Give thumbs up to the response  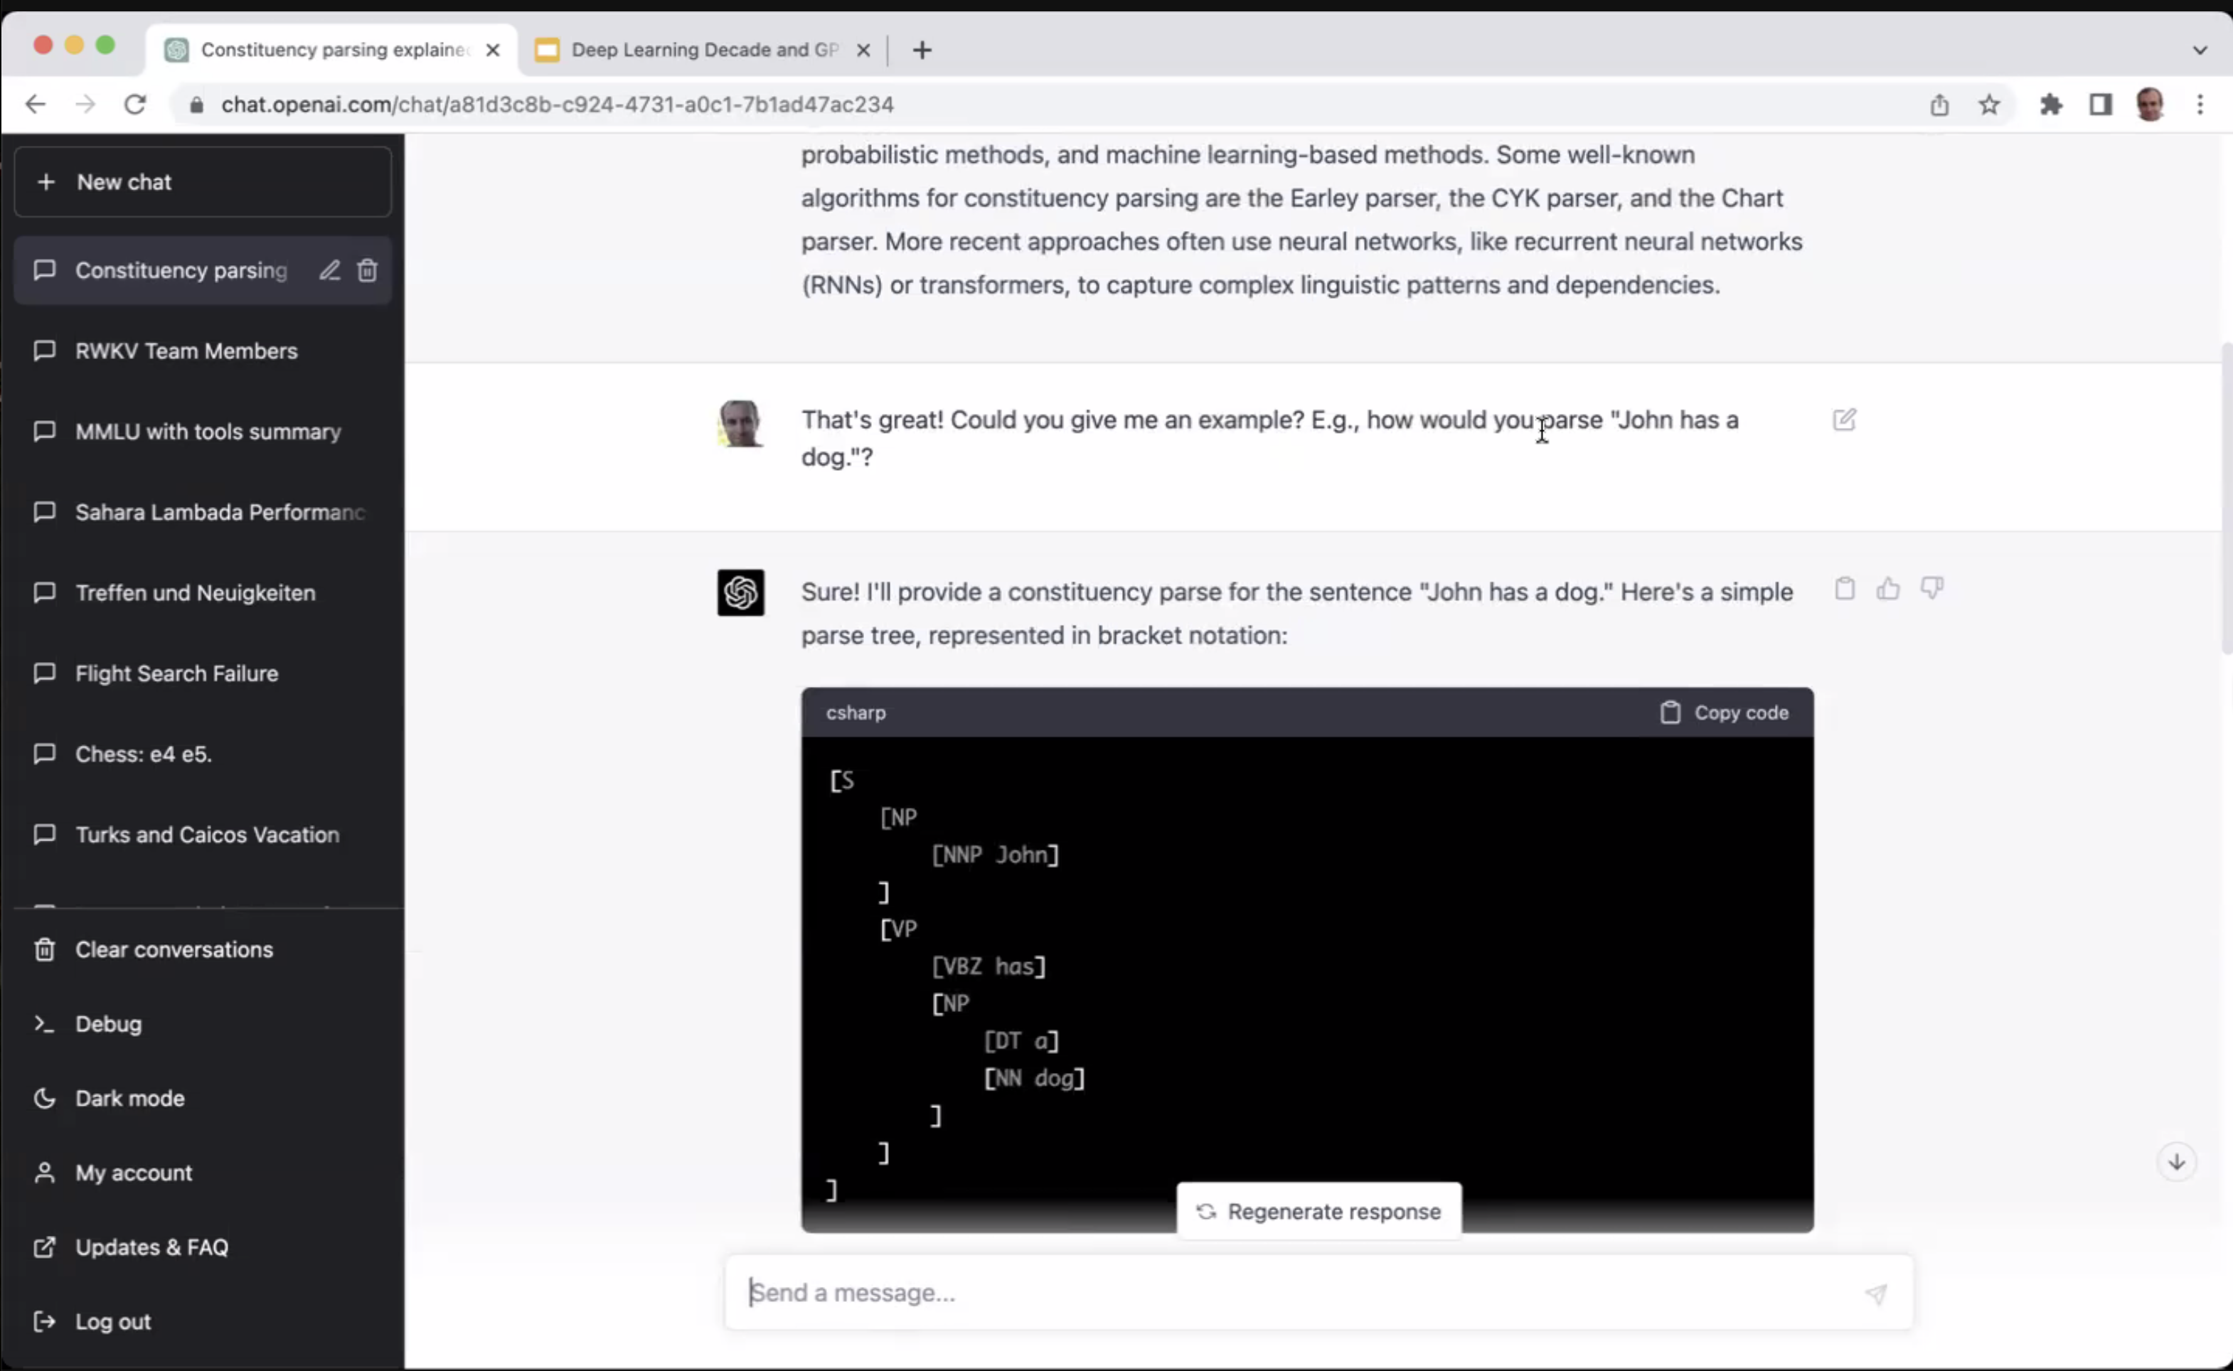pos(1887,589)
